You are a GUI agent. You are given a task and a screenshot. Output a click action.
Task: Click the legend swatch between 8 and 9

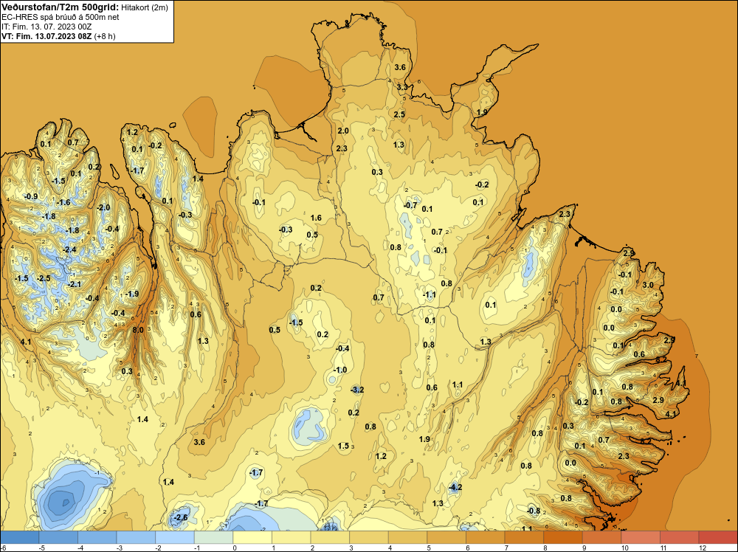point(563,537)
